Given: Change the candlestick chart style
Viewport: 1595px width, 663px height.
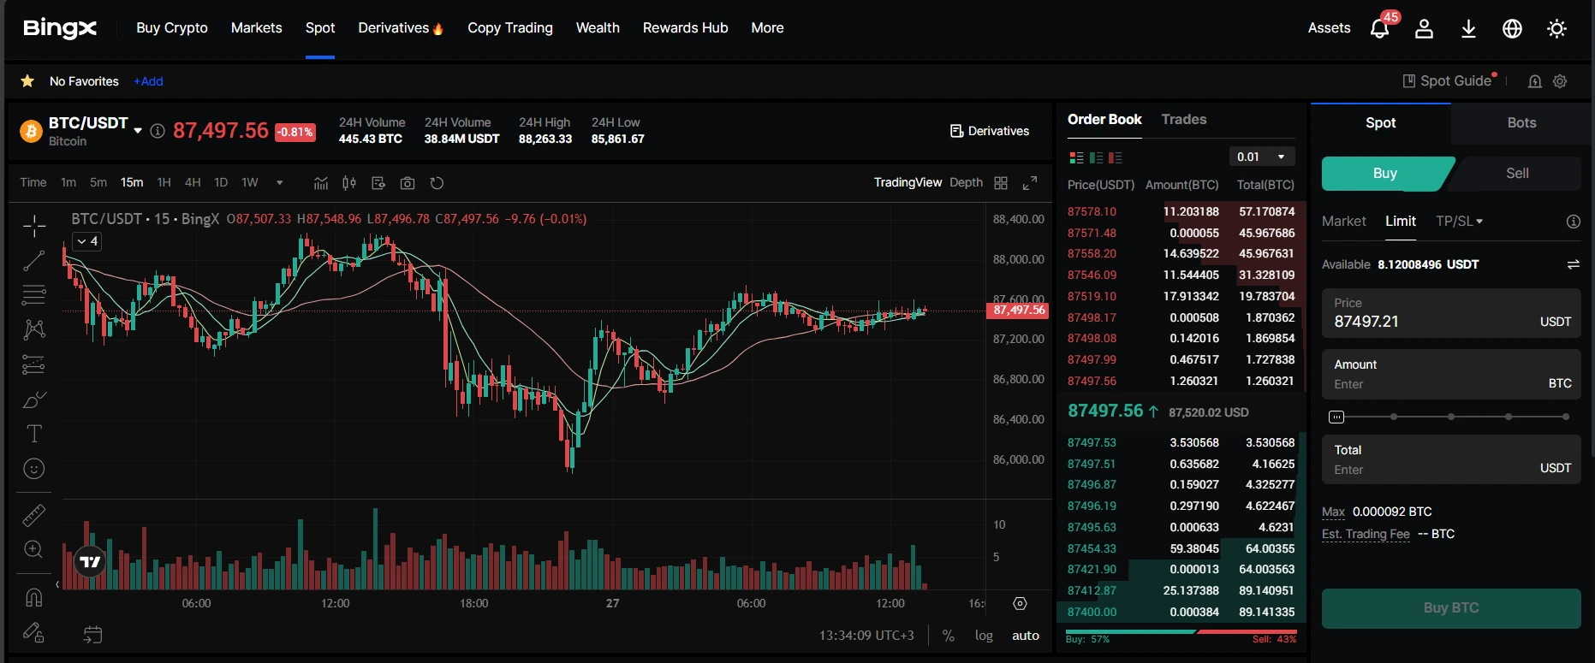Looking at the screenshot, I should pos(349,183).
